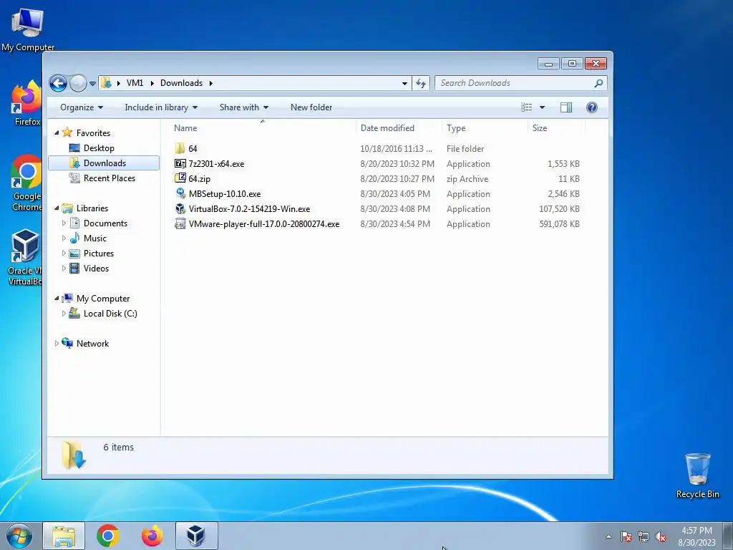Open Recent Places in Favorites

110,178
